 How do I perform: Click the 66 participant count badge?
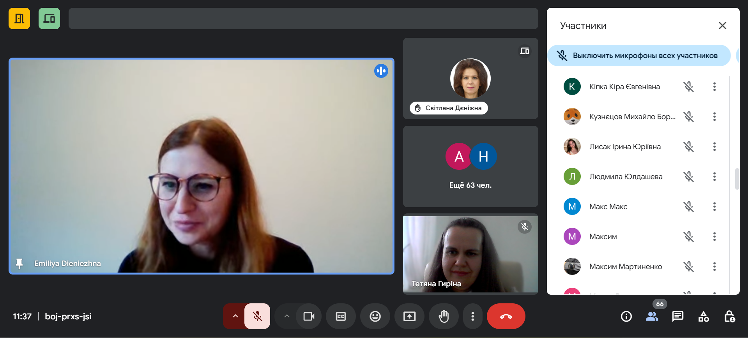pyautogui.click(x=660, y=304)
